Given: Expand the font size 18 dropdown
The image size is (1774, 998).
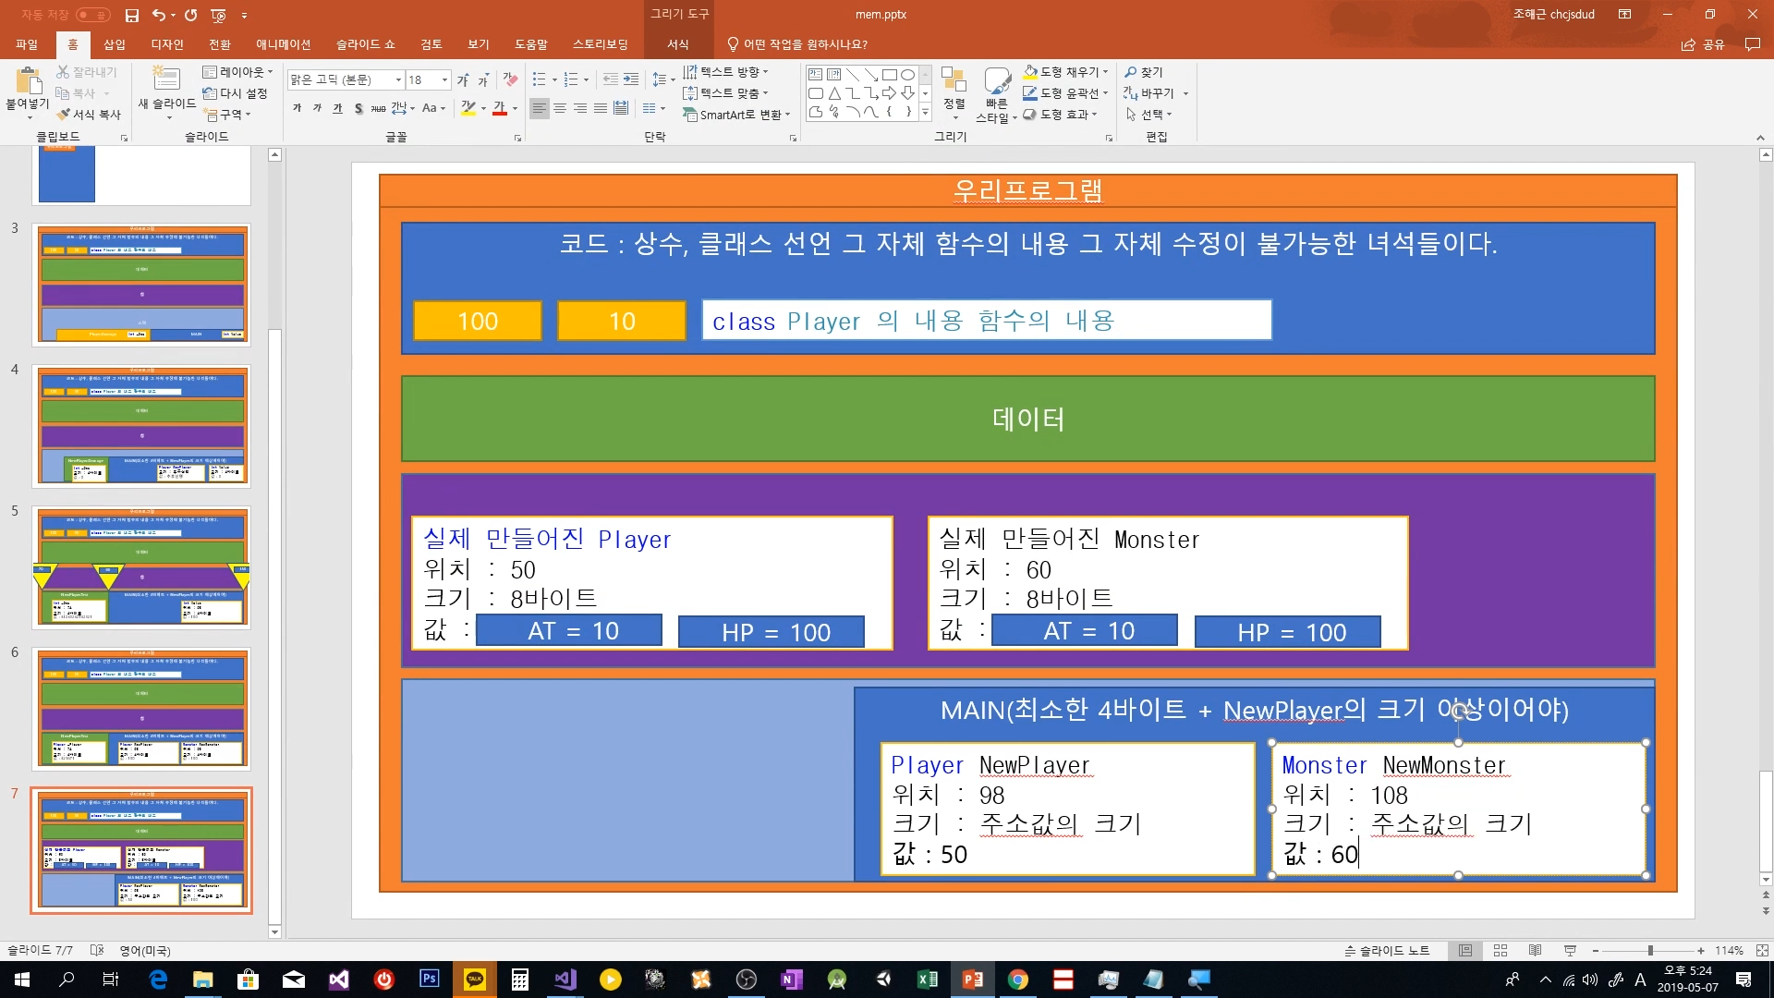Looking at the screenshot, I should [444, 80].
